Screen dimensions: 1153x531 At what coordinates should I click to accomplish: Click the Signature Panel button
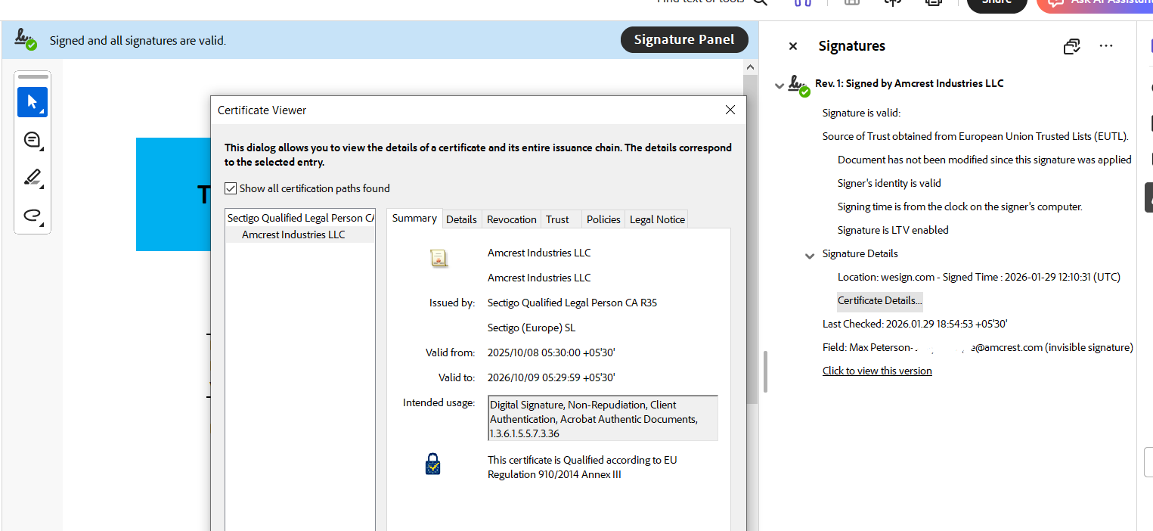[x=684, y=40]
